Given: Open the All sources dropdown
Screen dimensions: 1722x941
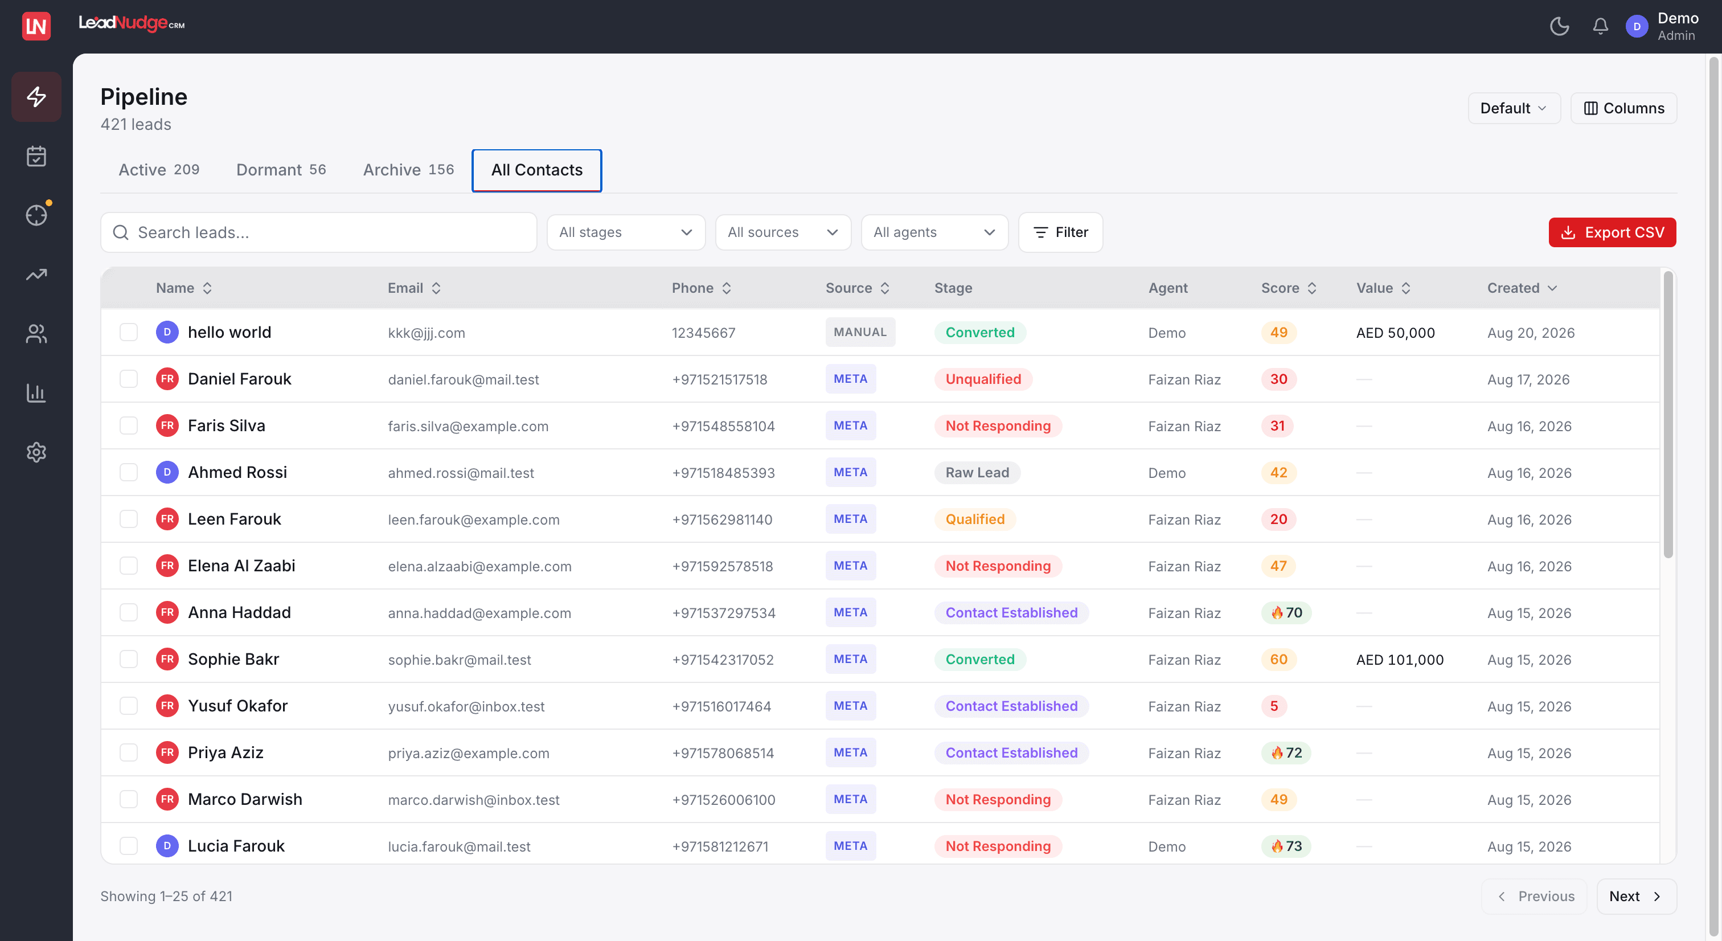Looking at the screenshot, I should tap(783, 232).
